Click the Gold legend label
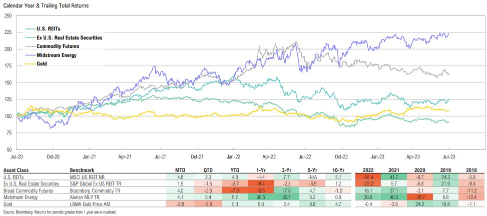Screen dimensions: 487x216 click(x=43, y=64)
